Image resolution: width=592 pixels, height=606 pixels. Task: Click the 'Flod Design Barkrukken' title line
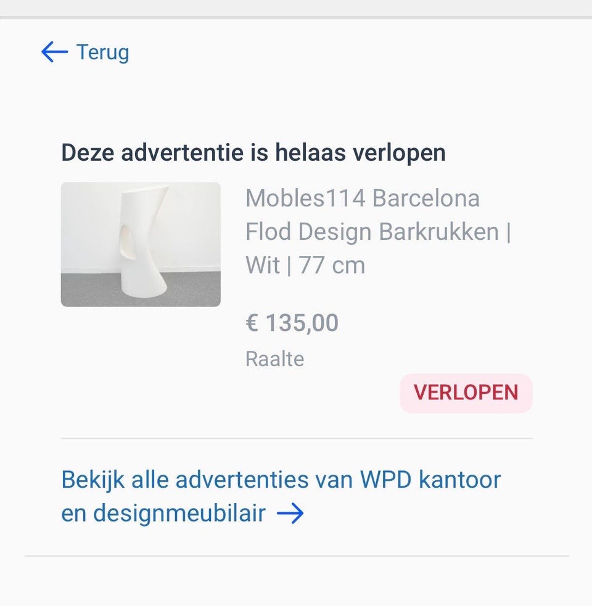[x=373, y=232]
